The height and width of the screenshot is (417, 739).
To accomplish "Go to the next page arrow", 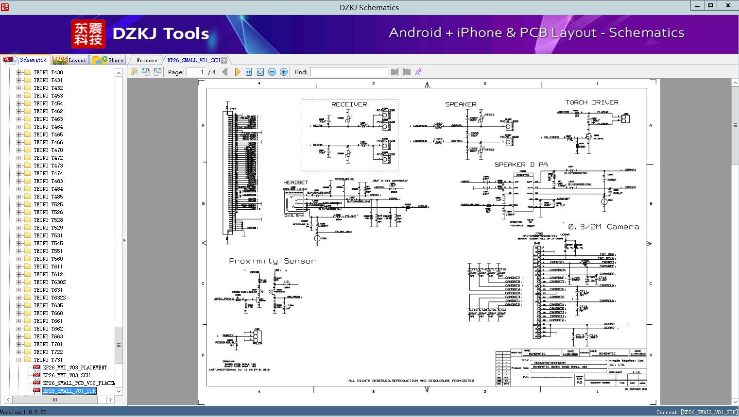I will coord(237,72).
